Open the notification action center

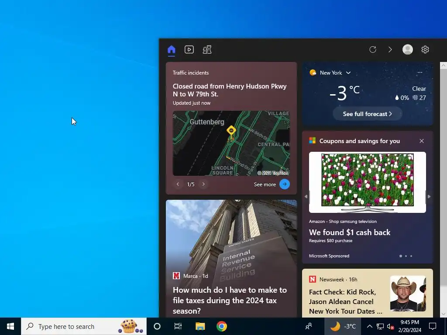433,326
